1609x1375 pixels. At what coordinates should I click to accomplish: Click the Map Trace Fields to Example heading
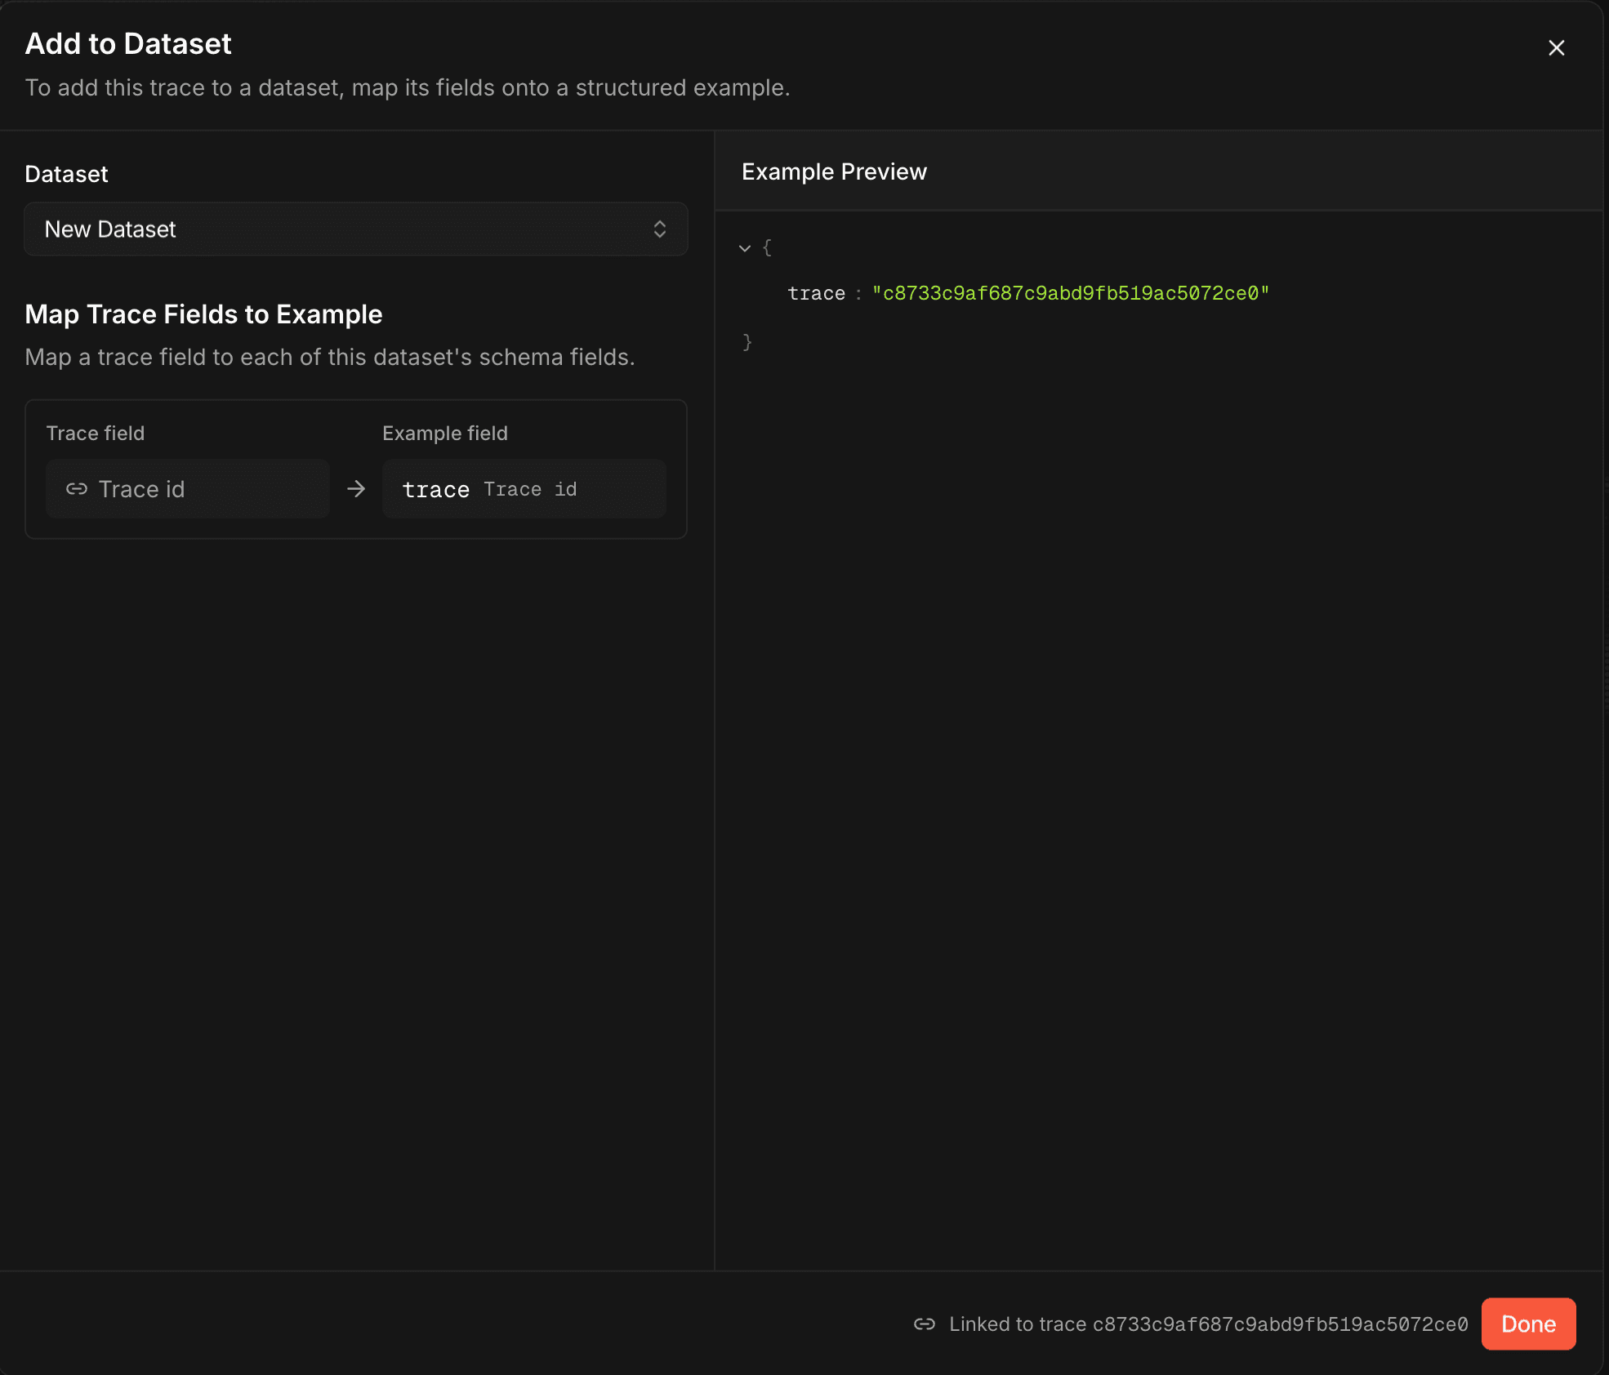[203, 314]
